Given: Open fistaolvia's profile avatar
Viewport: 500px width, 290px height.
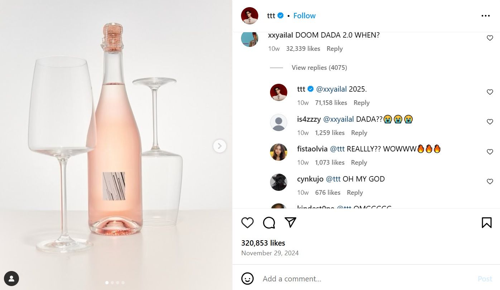Looking at the screenshot, I should tap(279, 152).
